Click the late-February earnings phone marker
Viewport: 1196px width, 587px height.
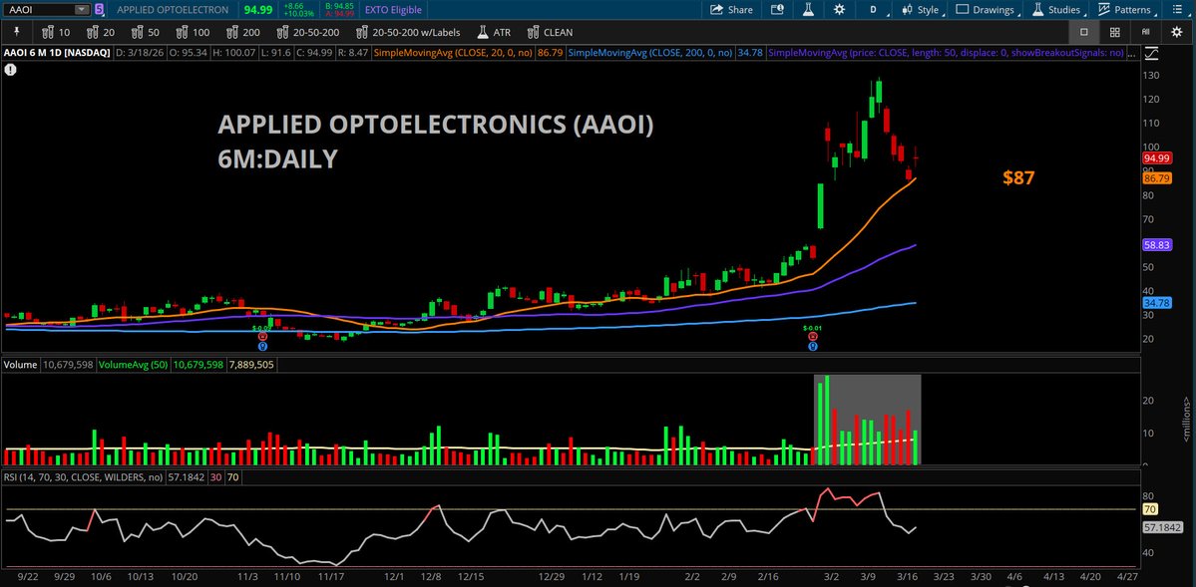tap(813, 336)
